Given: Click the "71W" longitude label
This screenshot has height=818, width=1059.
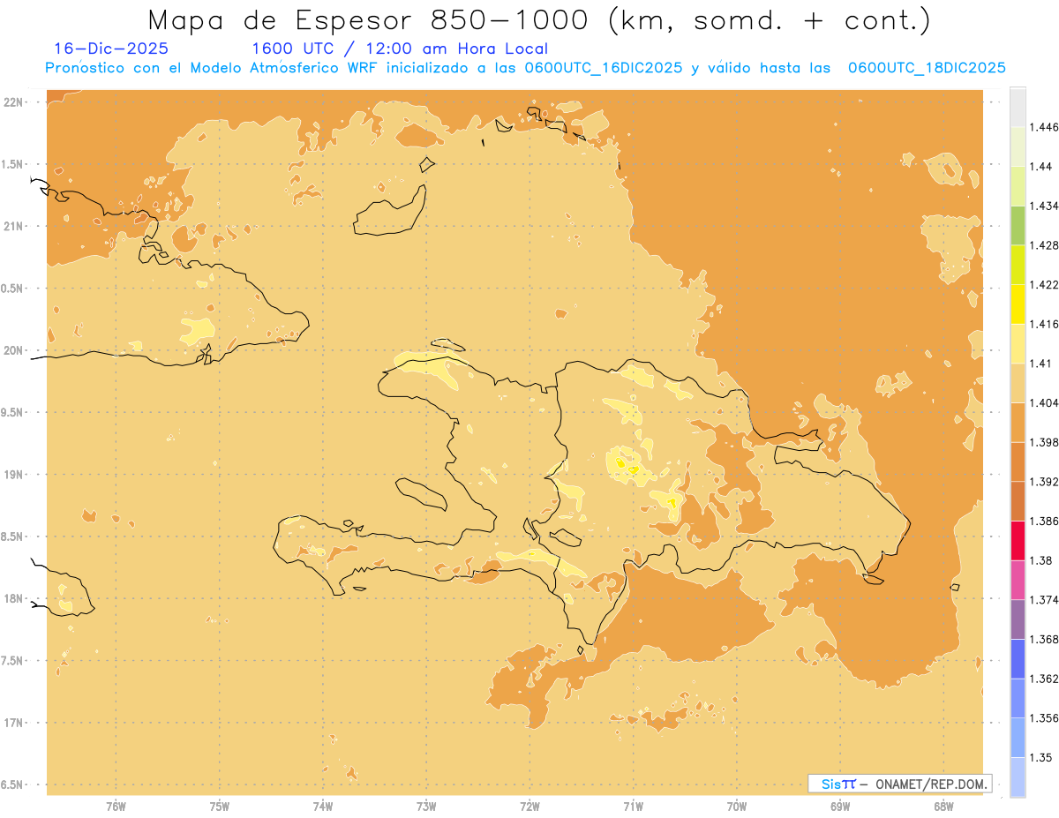Looking at the screenshot, I should click(633, 807).
